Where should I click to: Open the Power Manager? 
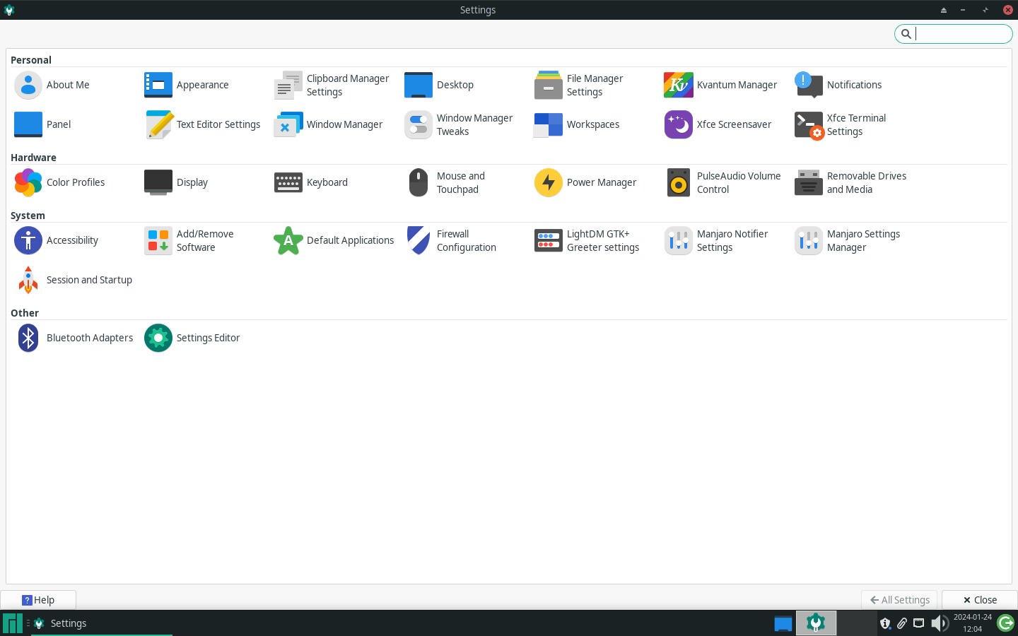(601, 182)
